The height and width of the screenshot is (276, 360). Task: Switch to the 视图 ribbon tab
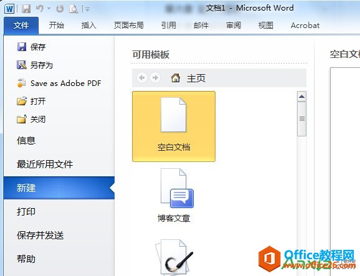pyautogui.click(x=266, y=26)
